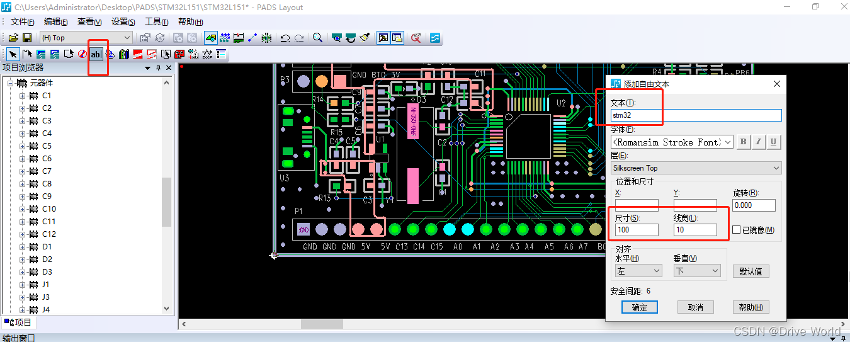Screen dimensions: 850x342
Task: Choose the Select mode arrow tool
Action: tap(13, 54)
